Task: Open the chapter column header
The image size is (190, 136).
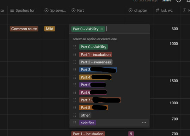Action: (x=140, y=11)
